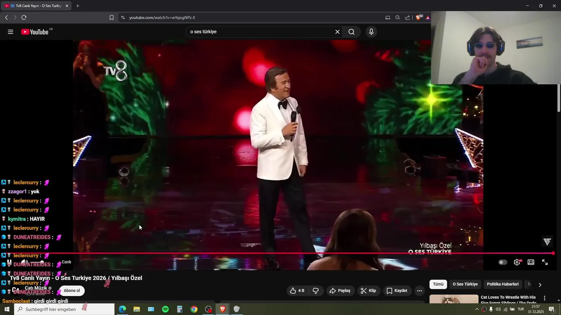Save video with Kaydet button
Image resolution: width=561 pixels, height=315 pixels.
pos(397,290)
